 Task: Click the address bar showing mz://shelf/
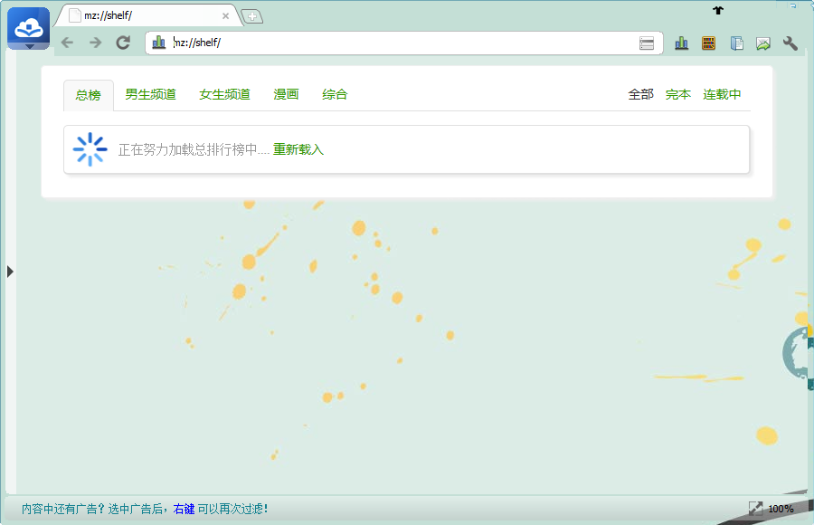point(398,43)
